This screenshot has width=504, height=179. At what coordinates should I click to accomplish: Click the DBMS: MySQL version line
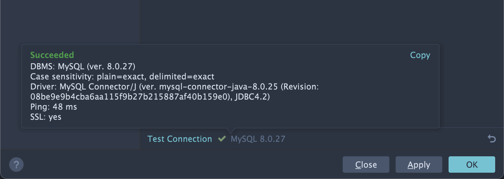pyautogui.click(x=83, y=66)
